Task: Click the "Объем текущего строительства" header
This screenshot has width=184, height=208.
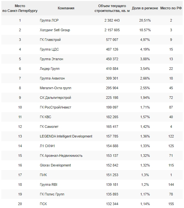Action: (x=112, y=8)
